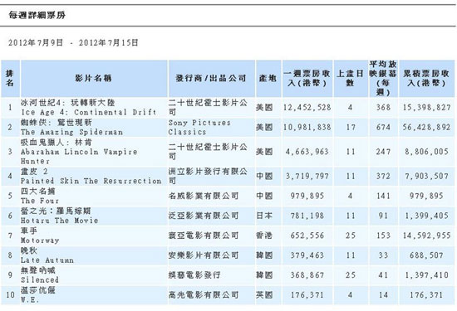
Task: Click average screens value 153
Action: pos(383,236)
